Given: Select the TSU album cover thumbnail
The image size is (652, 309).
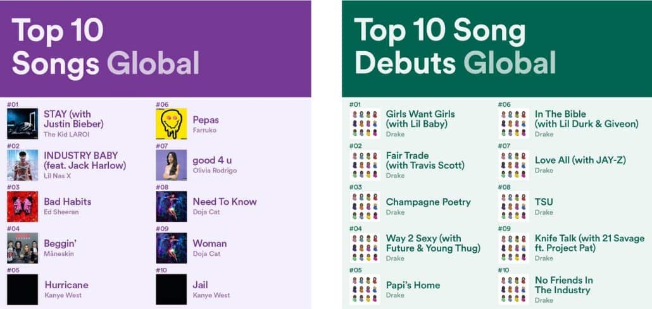Looking at the screenshot, I should pos(513,207).
